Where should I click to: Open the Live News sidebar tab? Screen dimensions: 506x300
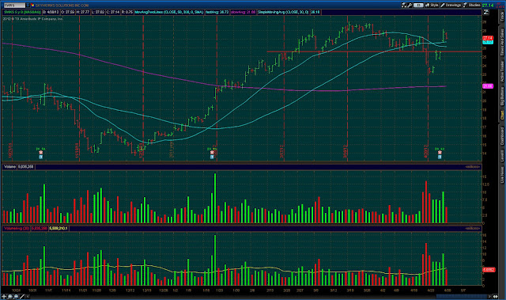coord(502,175)
